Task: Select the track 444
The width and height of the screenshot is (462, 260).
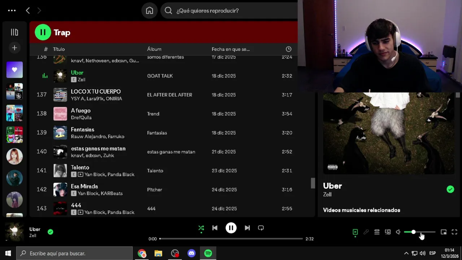Action: click(76, 205)
